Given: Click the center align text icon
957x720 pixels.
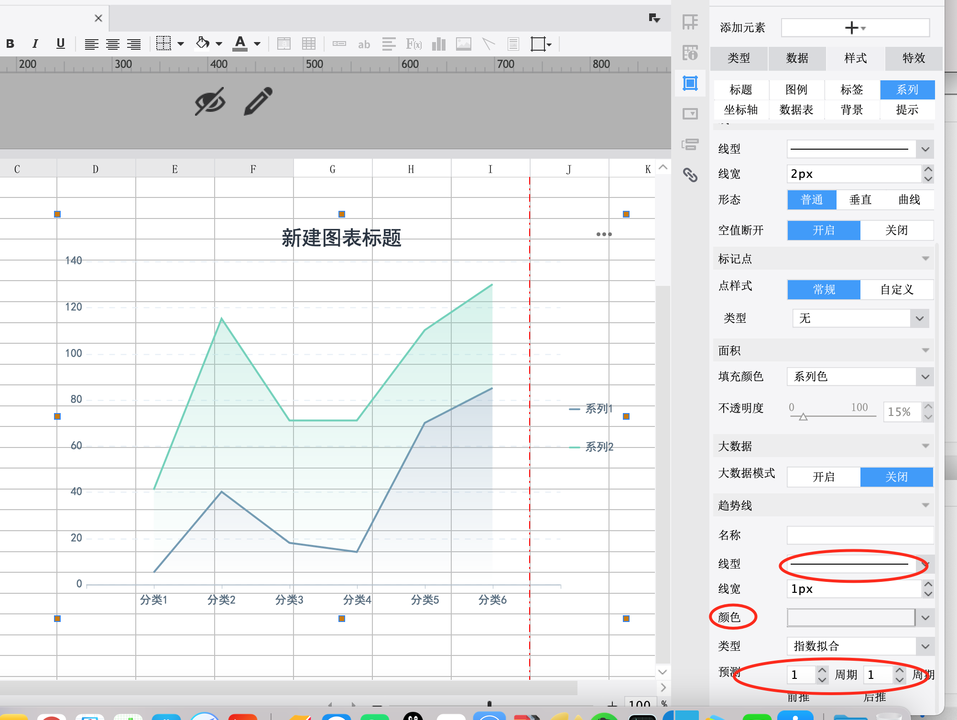Looking at the screenshot, I should click(x=113, y=44).
